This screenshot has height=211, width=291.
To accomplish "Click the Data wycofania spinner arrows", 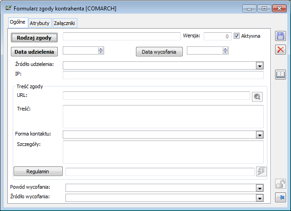I will click(226, 50).
